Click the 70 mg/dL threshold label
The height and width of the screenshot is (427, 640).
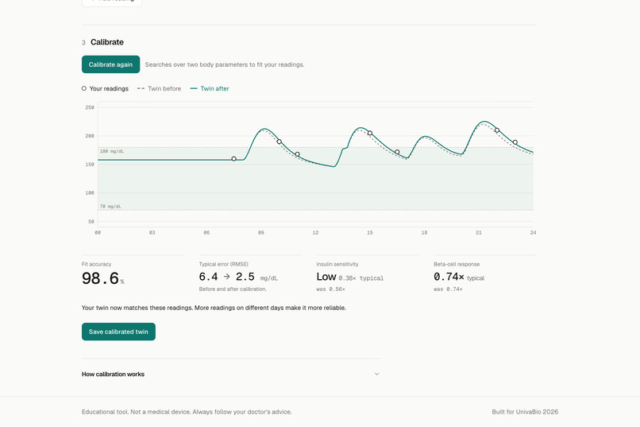click(110, 207)
